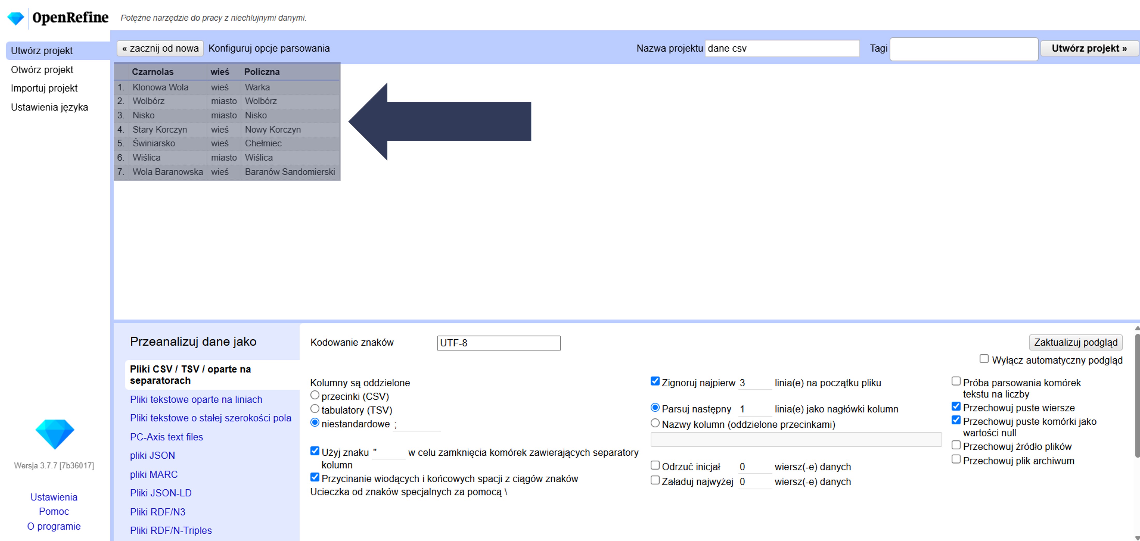Enable 'Wyłącz automatyczny podgląd' checkbox
Viewport: 1140px width, 541px height.
click(x=984, y=359)
